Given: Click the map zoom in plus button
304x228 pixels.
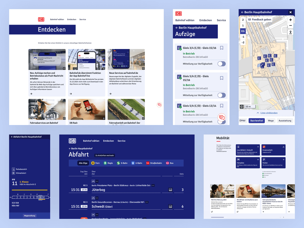Looking at the screenshot, I should pos(290,20).
